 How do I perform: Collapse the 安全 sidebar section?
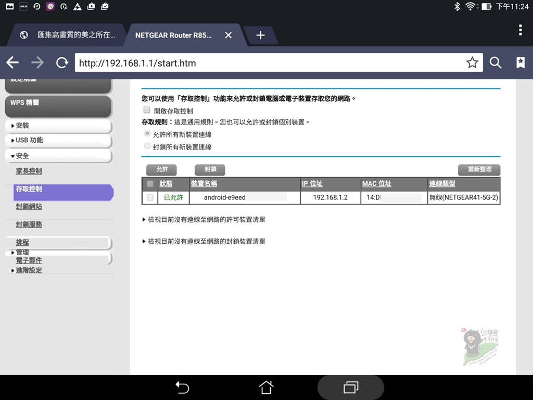click(x=58, y=156)
